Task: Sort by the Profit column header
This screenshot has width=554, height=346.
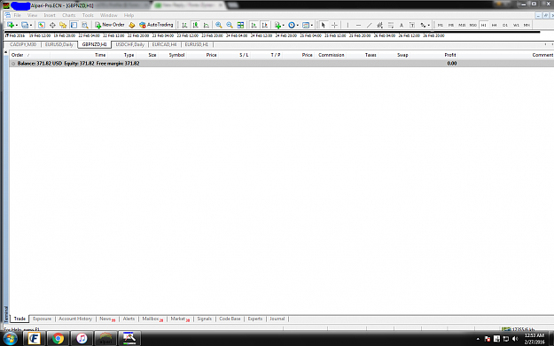Action: [x=450, y=55]
